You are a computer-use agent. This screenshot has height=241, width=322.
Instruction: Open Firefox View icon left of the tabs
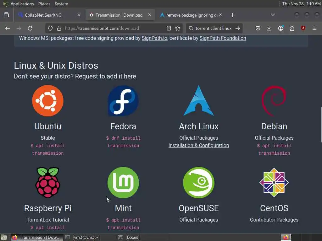6,15
